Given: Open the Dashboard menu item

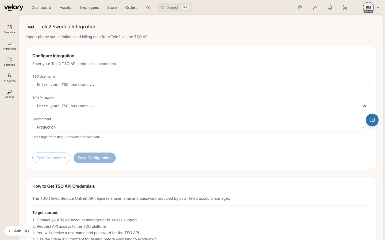Looking at the screenshot, I should pyautogui.click(x=41, y=7).
